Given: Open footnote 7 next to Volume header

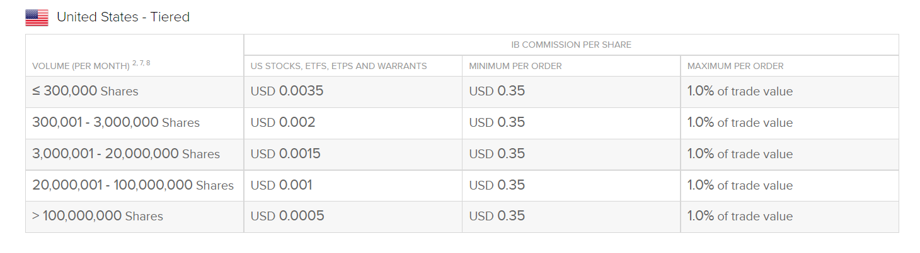Looking at the screenshot, I should pos(141,63).
